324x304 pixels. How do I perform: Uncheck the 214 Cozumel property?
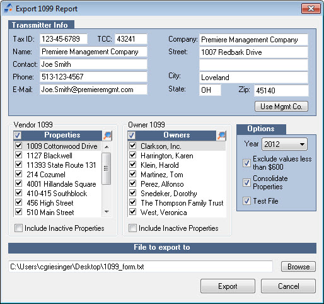[x=19, y=174]
